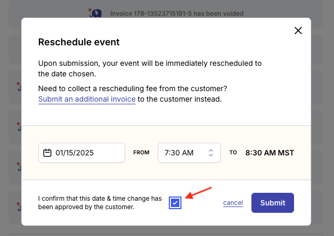Click the "Upon submission" description paragraph
The width and height of the screenshot is (334, 236).
coord(150,68)
